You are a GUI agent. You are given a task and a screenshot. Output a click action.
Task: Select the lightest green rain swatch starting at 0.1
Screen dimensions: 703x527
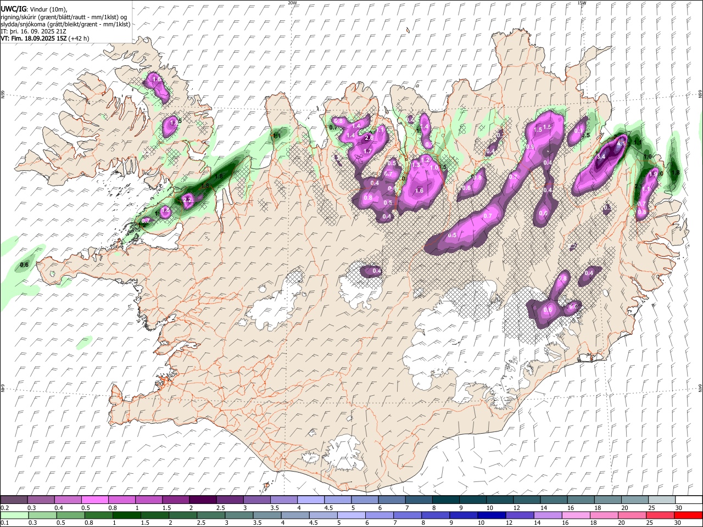point(15,515)
